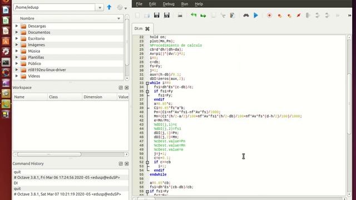
Task: Launch LibreOffice Calc from the dock
Action: click(6, 21)
